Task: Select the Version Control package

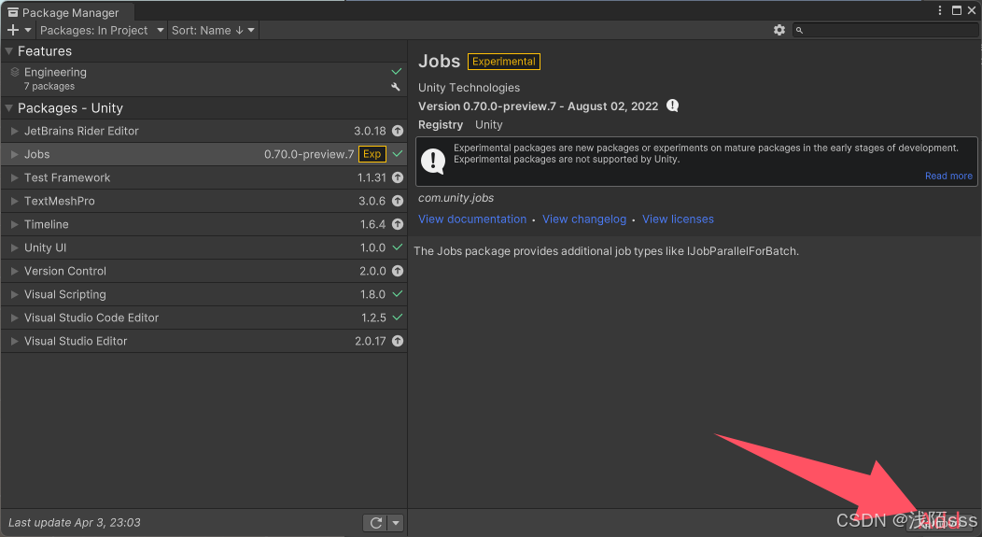Action: (204, 271)
